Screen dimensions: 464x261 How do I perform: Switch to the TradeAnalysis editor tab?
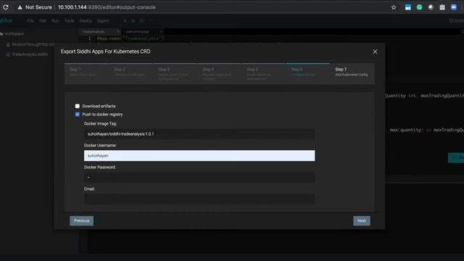pyautogui.click(x=94, y=31)
